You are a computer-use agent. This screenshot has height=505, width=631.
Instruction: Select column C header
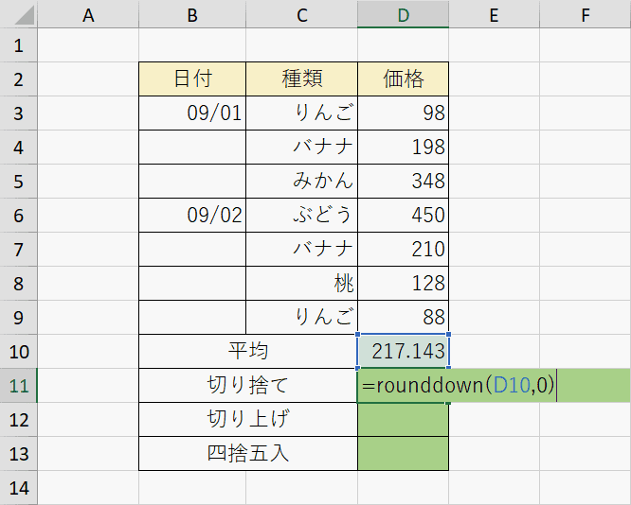[302, 14]
